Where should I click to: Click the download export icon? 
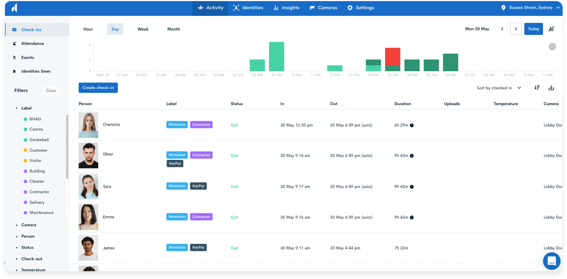click(551, 88)
